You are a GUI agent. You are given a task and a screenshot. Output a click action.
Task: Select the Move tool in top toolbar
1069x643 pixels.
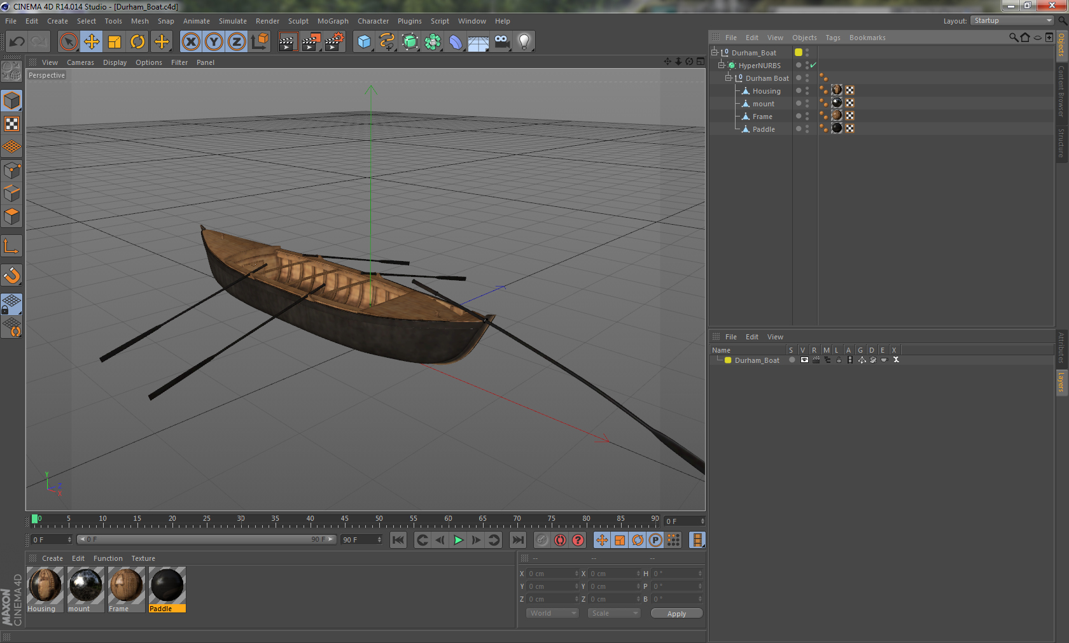92,42
